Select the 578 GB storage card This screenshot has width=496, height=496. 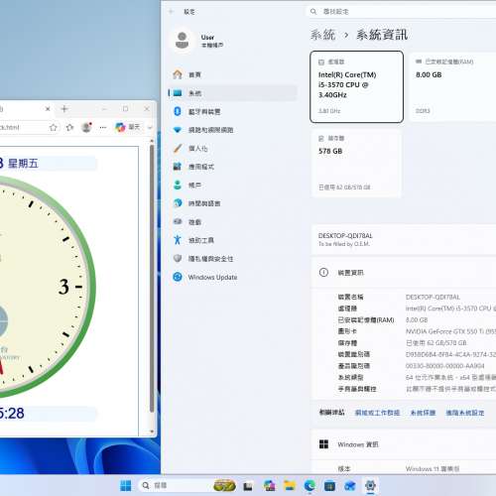pos(356,163)
